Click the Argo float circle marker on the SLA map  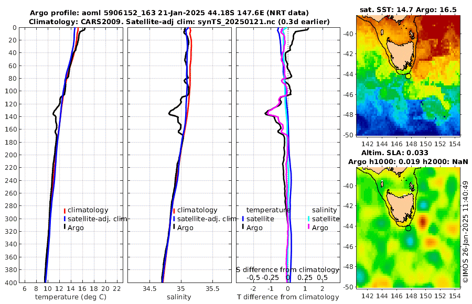[x=408, y=228]
